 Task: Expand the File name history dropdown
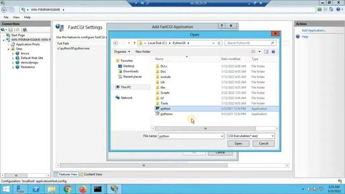(222, 136)
